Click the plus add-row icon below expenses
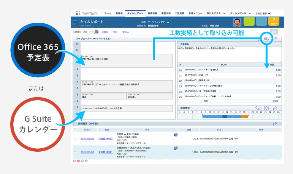 tap(74, 161)
